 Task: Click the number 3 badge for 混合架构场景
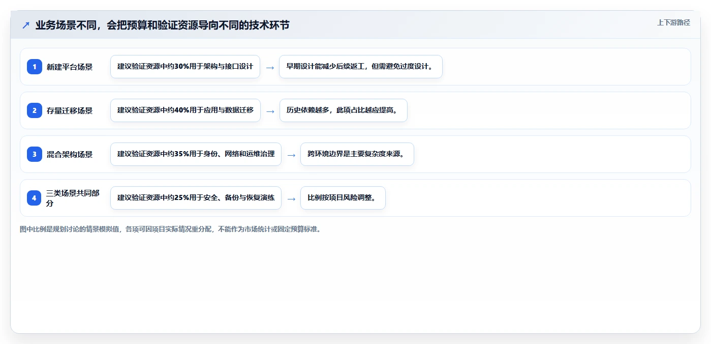click(35, 154)
